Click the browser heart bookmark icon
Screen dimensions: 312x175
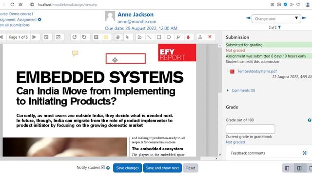point(298,4)
